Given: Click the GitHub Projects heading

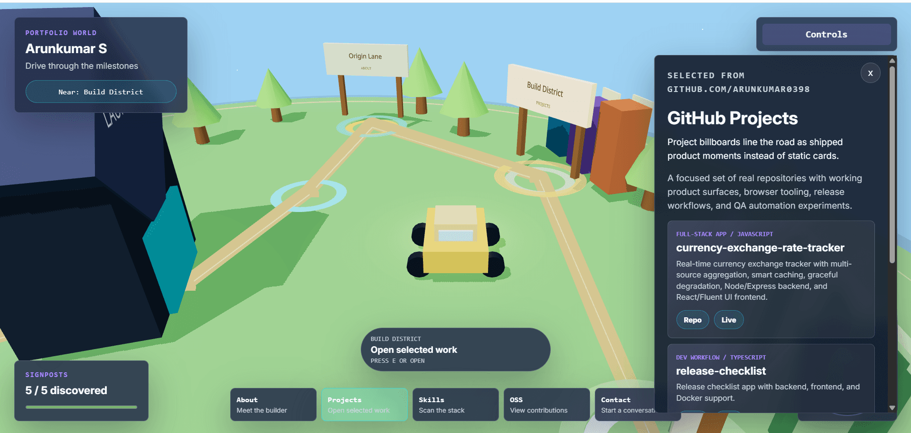Looking at the screenshot, I should (x=733, y=118).
